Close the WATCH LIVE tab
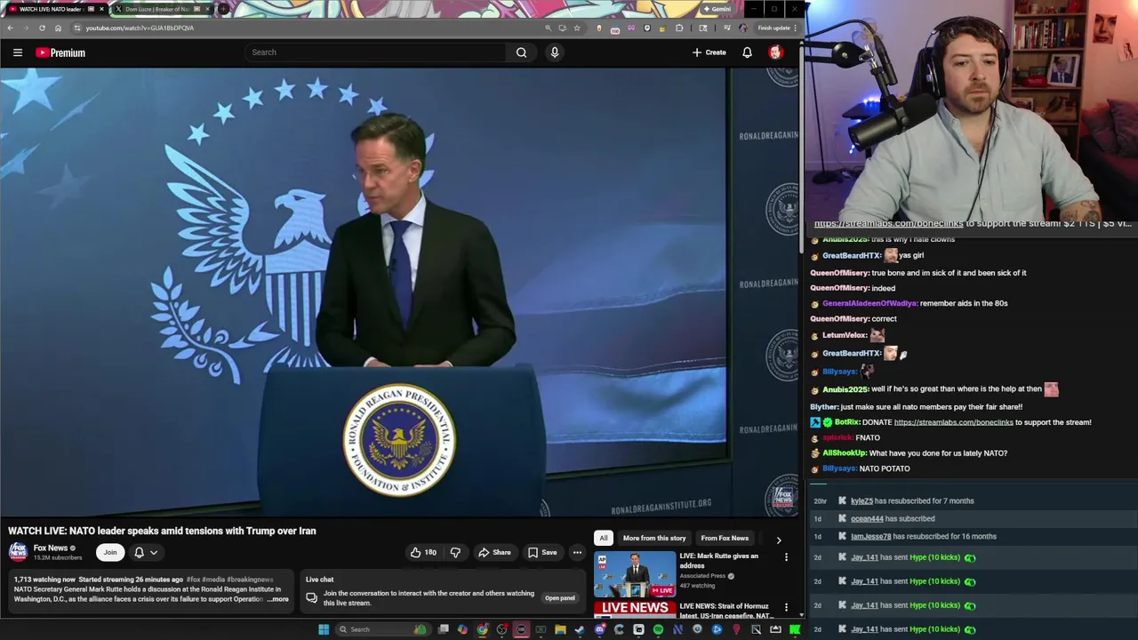Screen dimensions: 1138x640 tap(101, 9)
